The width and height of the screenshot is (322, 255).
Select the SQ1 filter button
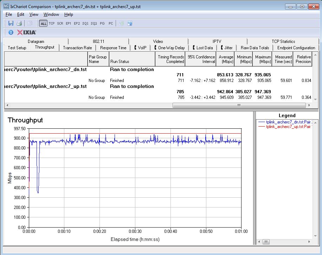(85, 24)
